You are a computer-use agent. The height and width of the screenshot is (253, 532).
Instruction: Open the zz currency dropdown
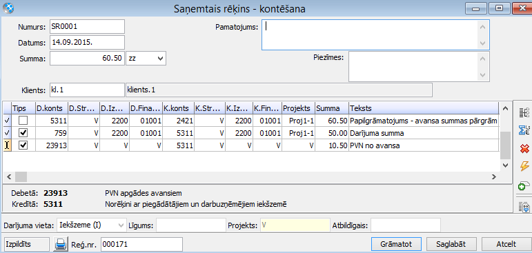click(x=161, y=59)
